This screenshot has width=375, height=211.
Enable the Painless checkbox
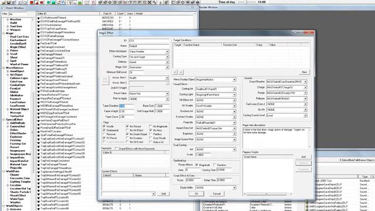click(x=151, y=134)
